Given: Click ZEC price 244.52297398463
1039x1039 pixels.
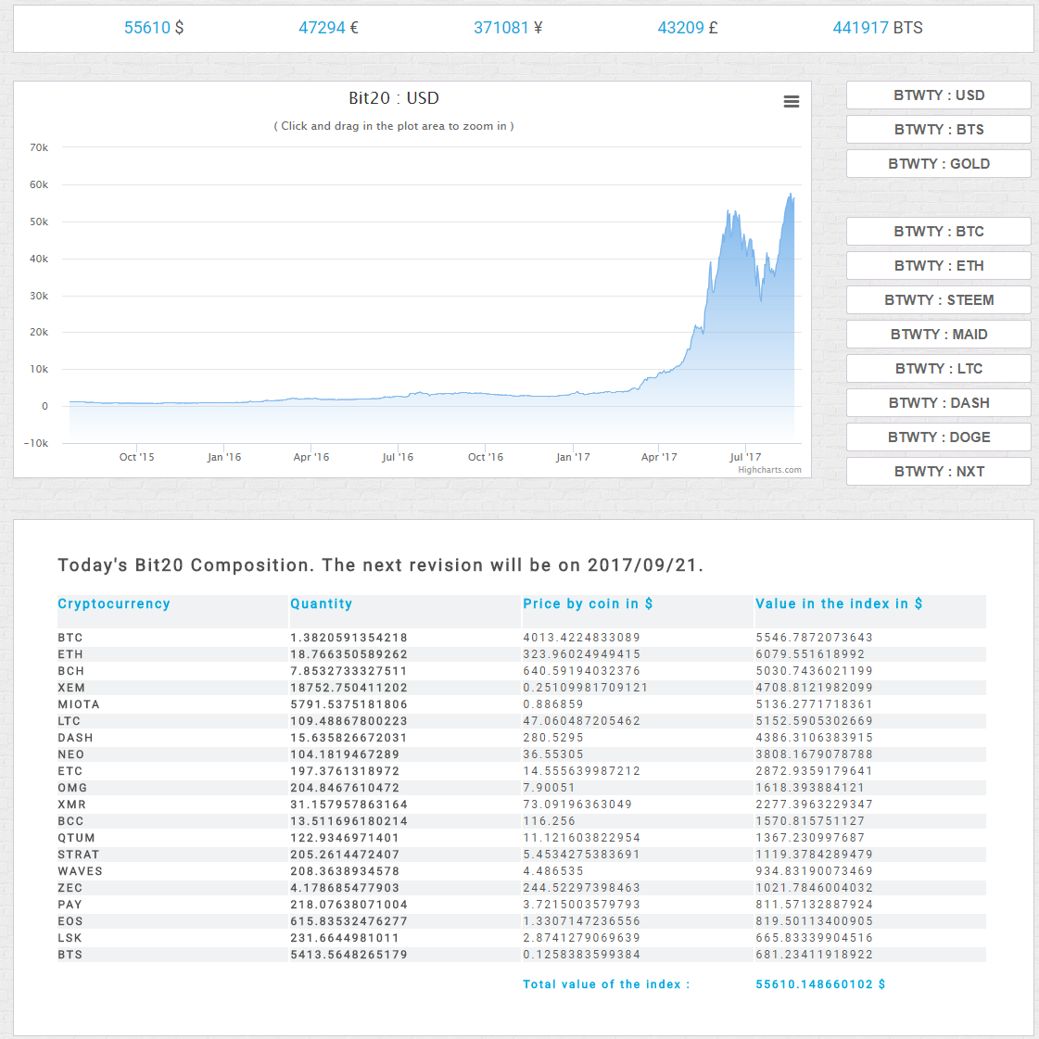Looking at the screenshot, I should click(581, 888).
